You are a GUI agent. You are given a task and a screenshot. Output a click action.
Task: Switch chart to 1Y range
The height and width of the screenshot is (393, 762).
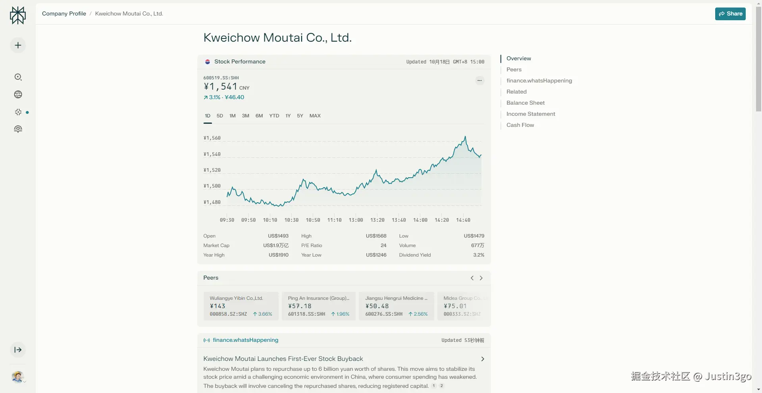tap(288, 116)
